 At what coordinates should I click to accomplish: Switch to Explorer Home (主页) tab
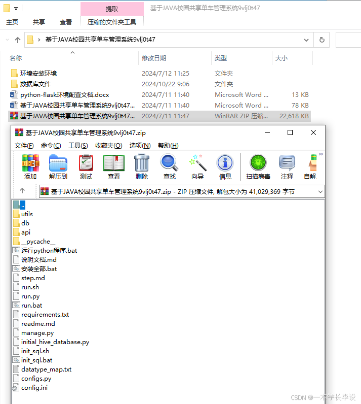(x=12, y=22)
